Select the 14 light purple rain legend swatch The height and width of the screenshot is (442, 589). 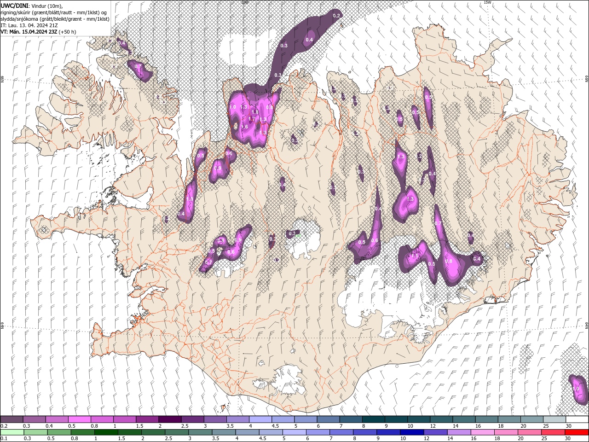(x=459, y=432)
